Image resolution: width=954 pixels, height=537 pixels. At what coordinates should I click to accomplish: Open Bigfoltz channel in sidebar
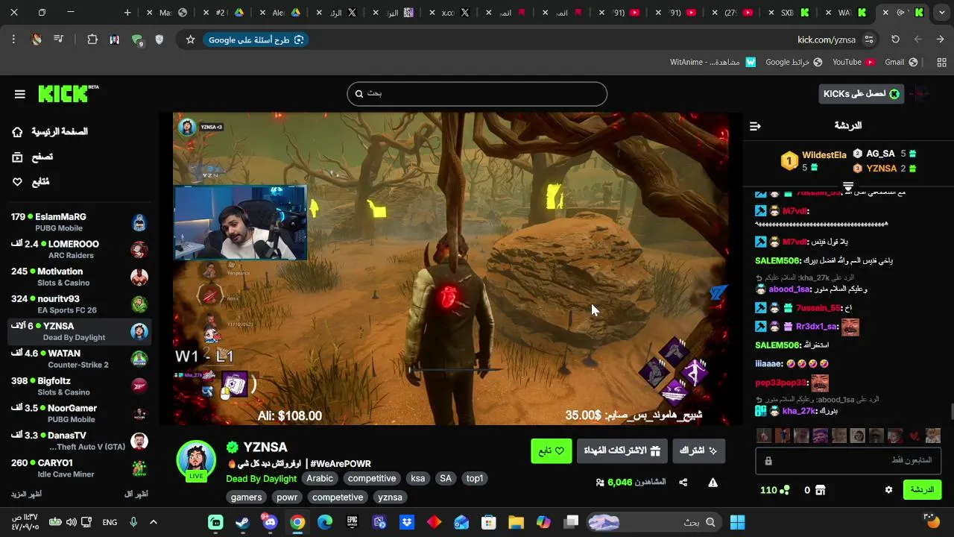pos(80,386)
